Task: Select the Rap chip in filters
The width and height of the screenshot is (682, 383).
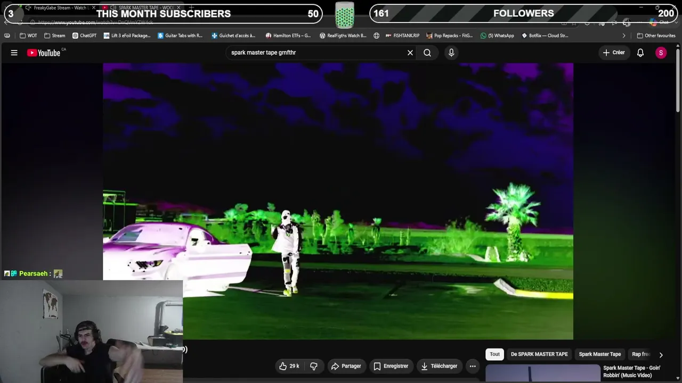Action: (x=641, y=354)
